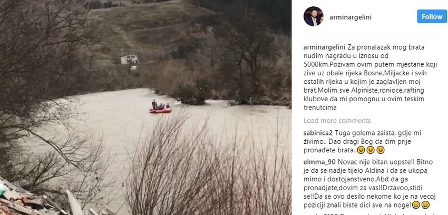The image size is (448, 215).
Task: Click sabinica2 comment text 'Tuga golema zaista'
Action: (359, 133)
